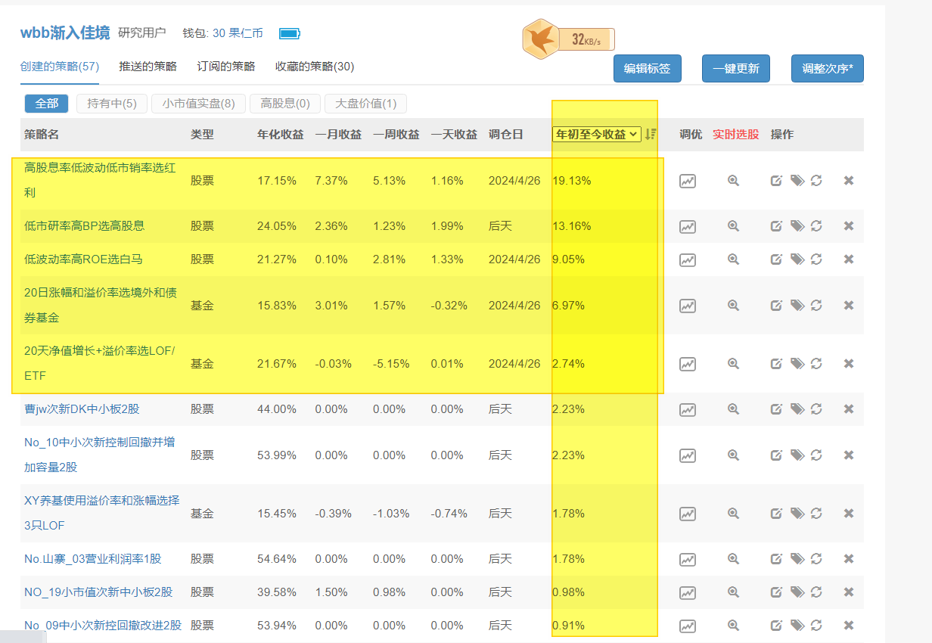
Task: Switch to 创建的策略(57) tab
Action: 60,67
